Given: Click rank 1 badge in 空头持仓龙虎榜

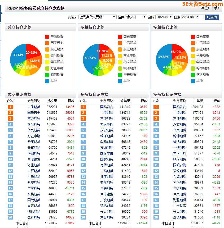Looking at the screenshot, I should tap(156, 107).
